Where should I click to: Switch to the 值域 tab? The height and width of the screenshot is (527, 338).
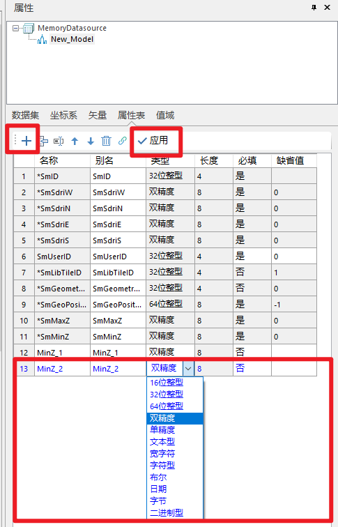[165, 115]
